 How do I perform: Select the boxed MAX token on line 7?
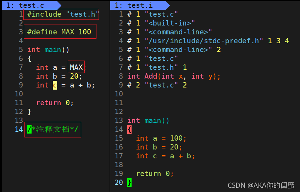tap(76, 67)
